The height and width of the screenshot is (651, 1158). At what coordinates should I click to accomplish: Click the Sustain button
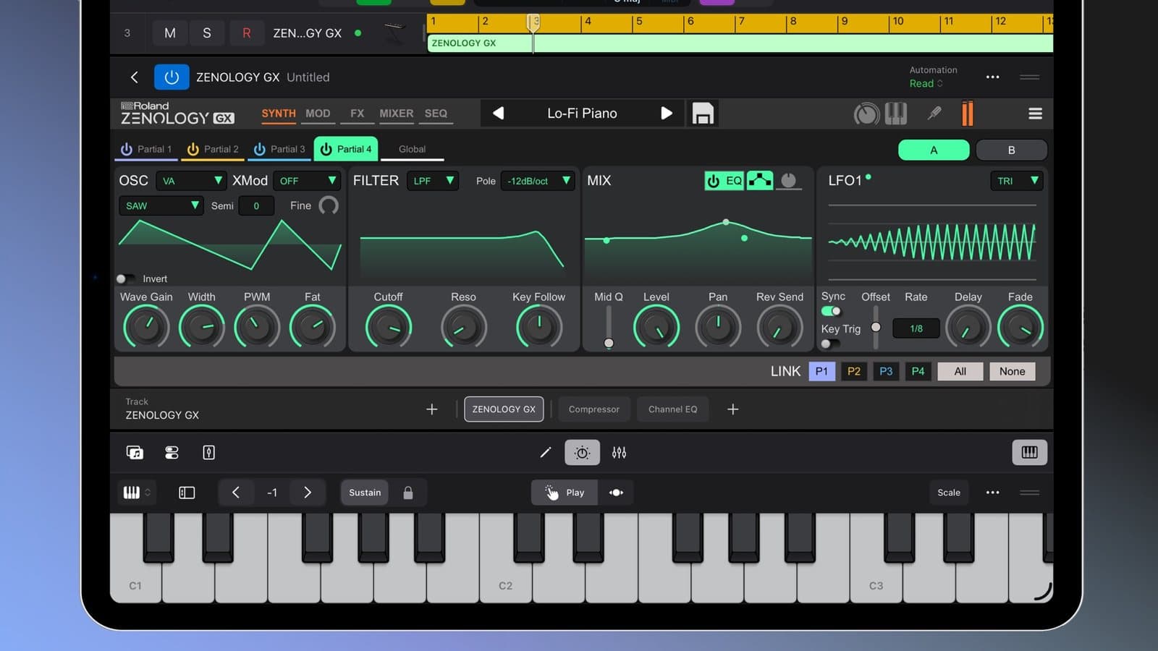(365, 493)
